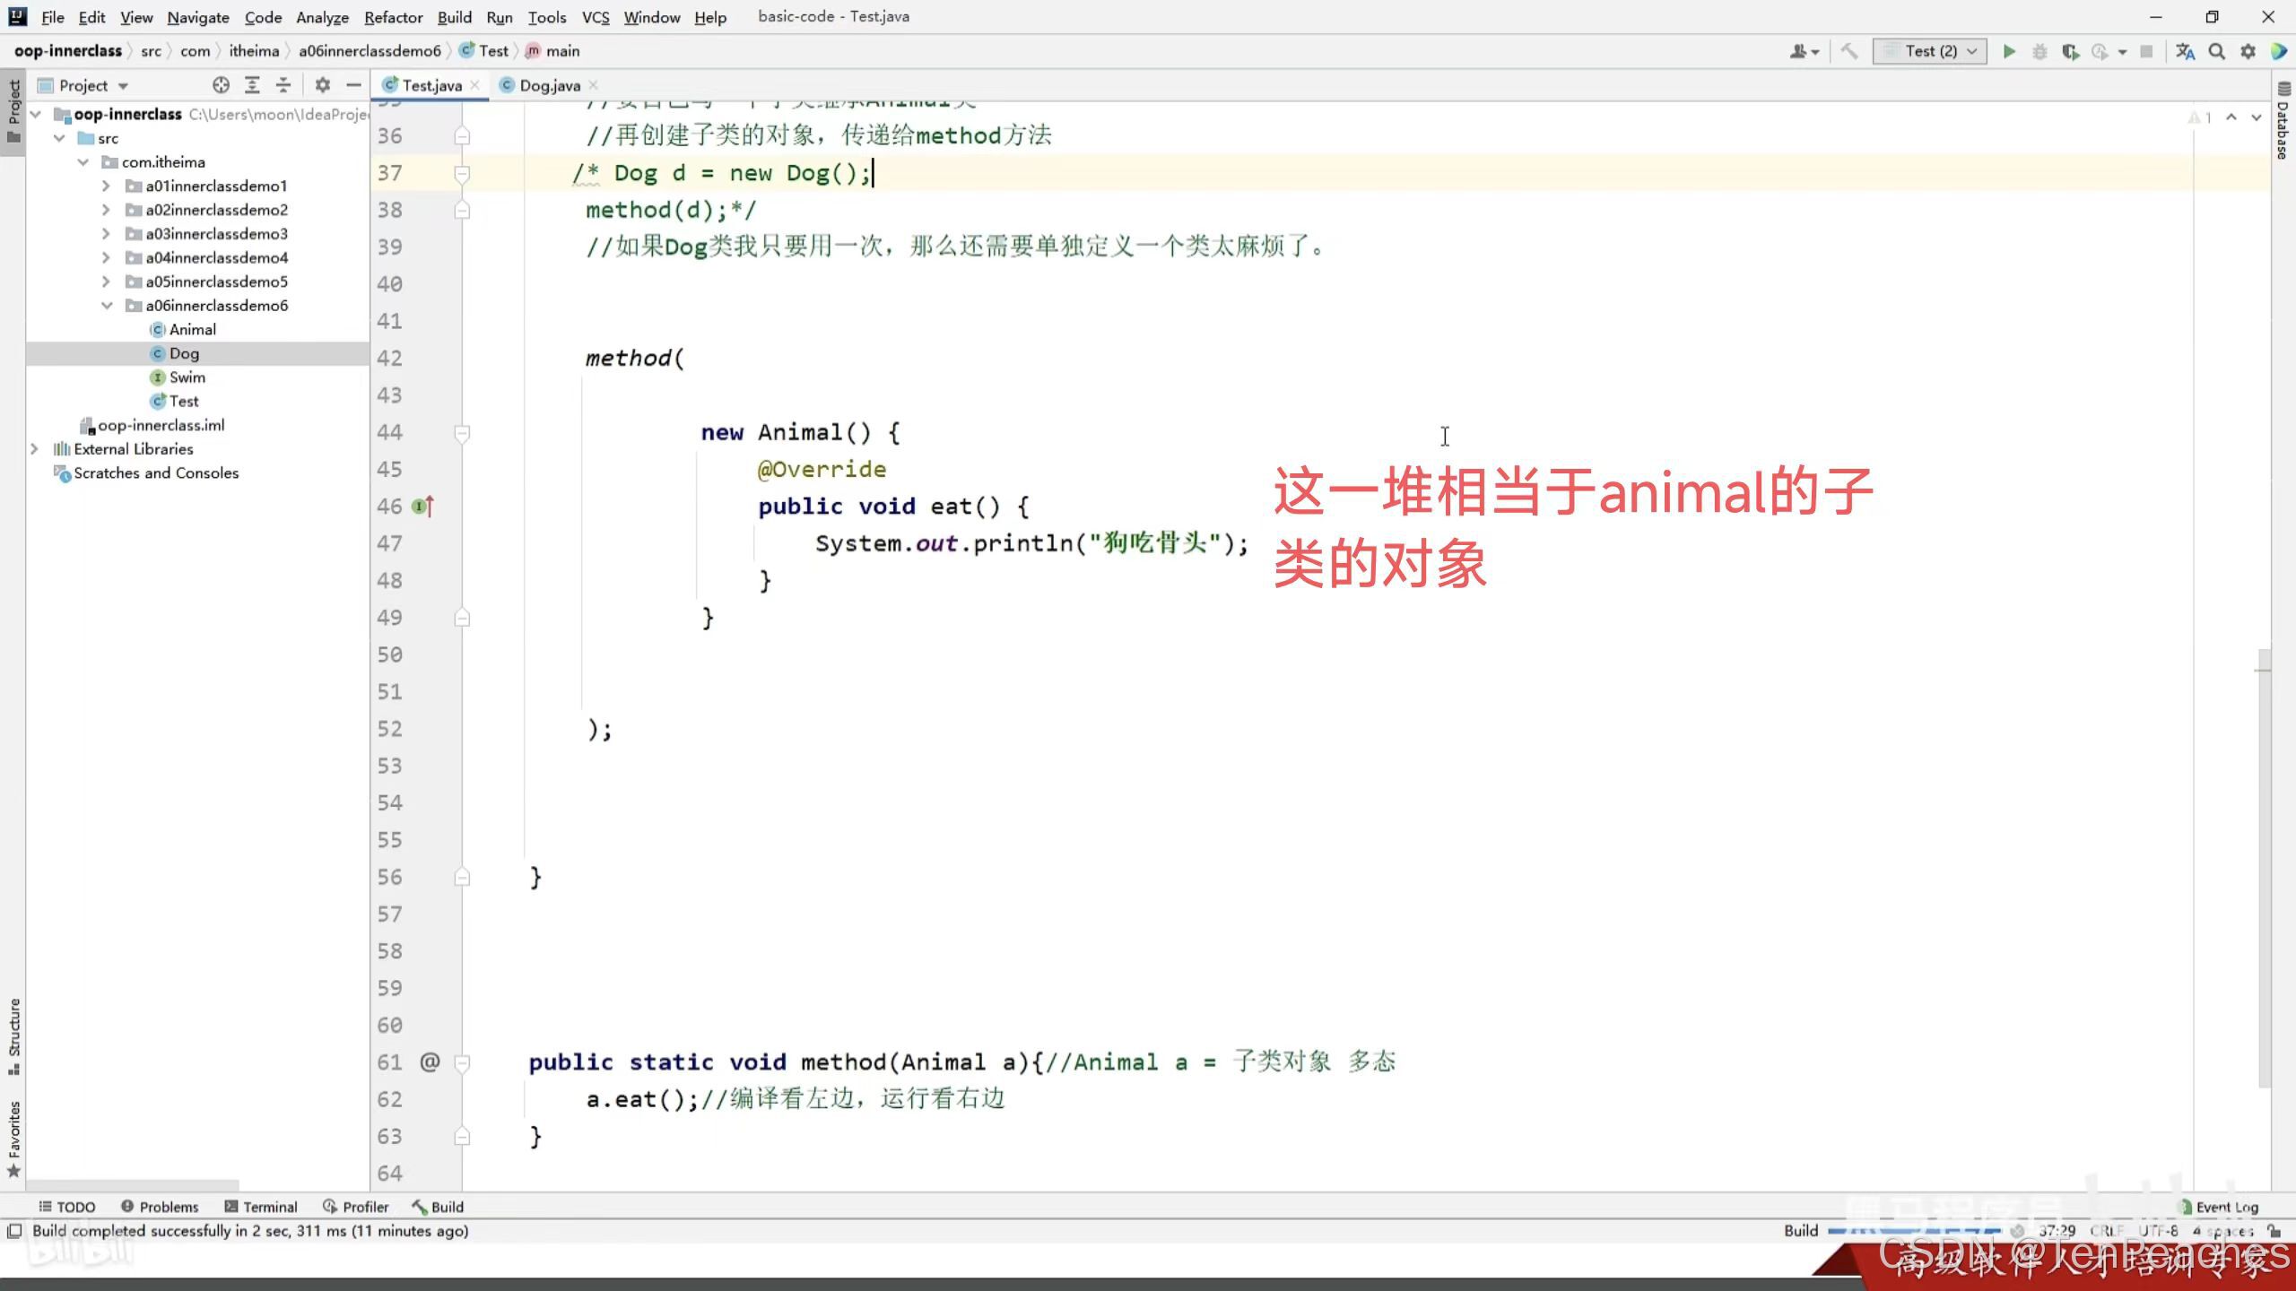Toggle the Project tool window sidebar button
This screenshot has width=2296, height=1291.
(13, 112)
